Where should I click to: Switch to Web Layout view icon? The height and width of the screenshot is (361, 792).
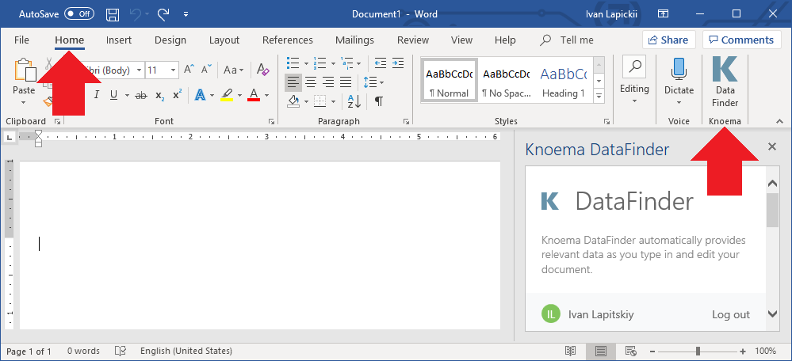[629, 351]
